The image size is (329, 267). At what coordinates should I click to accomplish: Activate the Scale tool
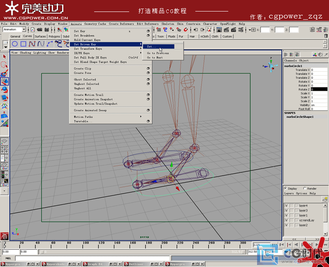[x=5, y=98]
